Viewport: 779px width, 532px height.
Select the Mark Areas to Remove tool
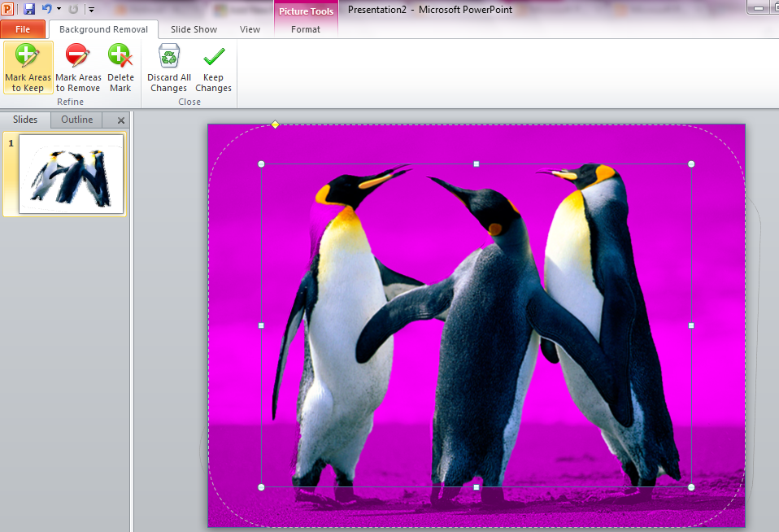pyautogui.click(x=78, y=68)
